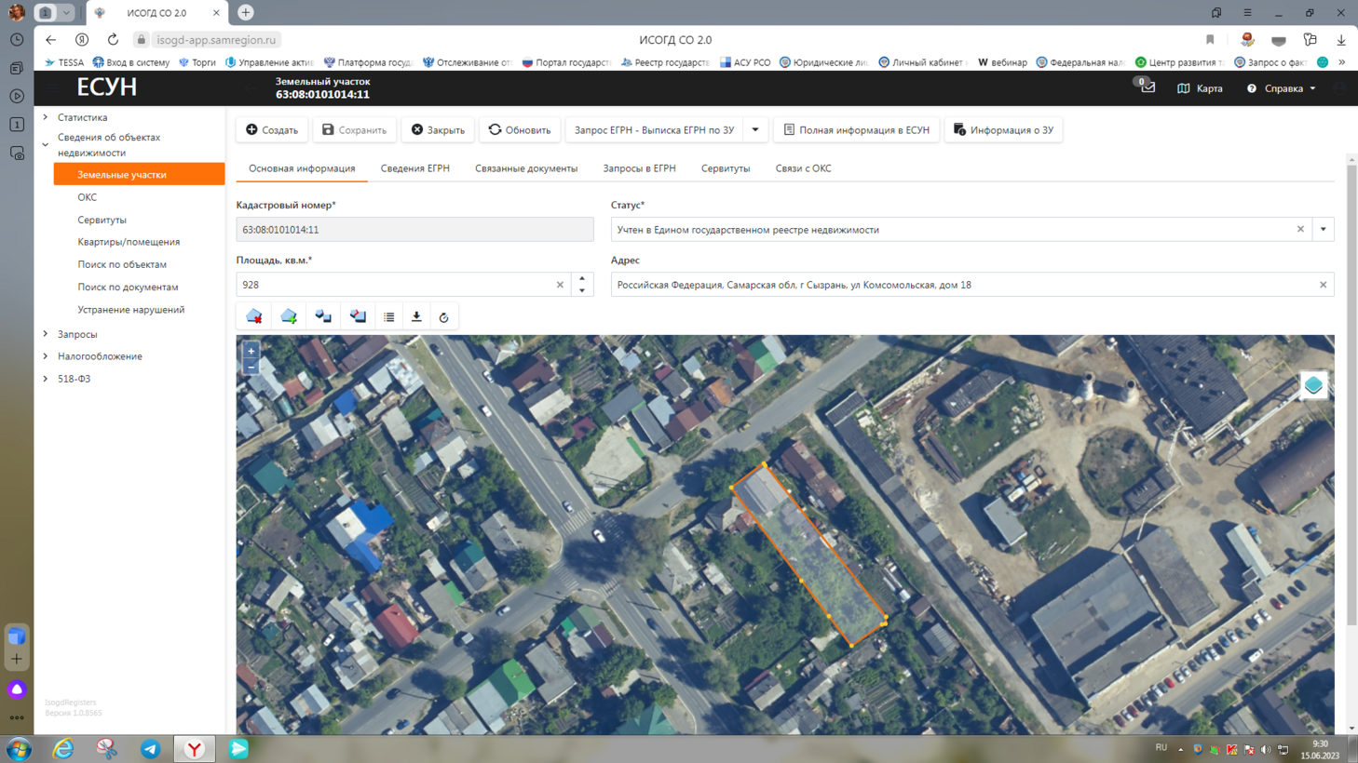Image resolution: width=1358 pixels, height=763 pixels.
Task: Switch to the Связи с ОКС tab
Action: click(803, 168)
